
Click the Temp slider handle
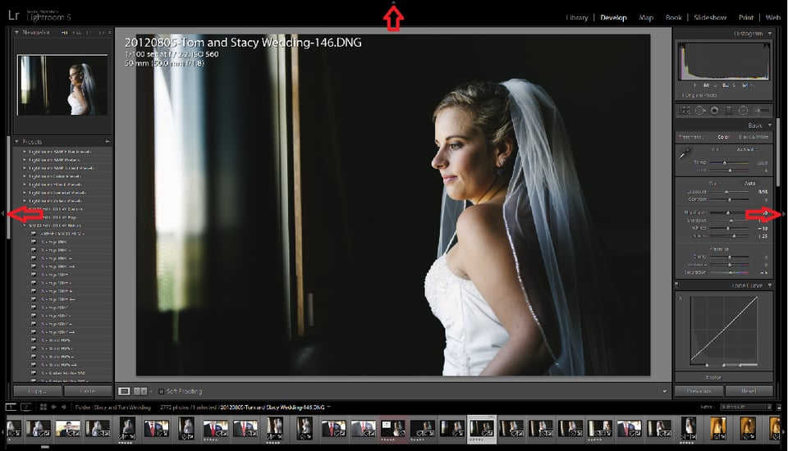[724, 162]
